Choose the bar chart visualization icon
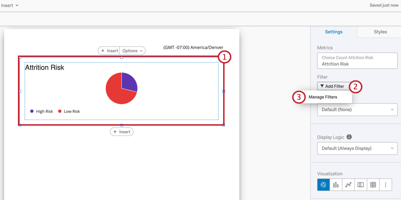Screen dimensions: 401x200 336,184
